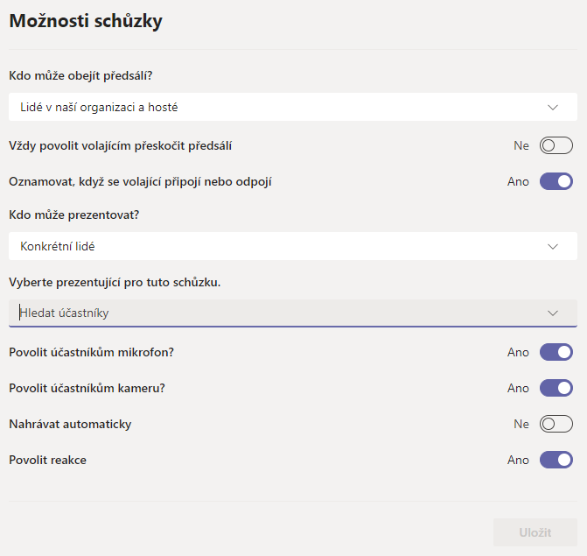Click the Hledat účastníky search field
The image size is (587, 556).
tap(262, 313)
